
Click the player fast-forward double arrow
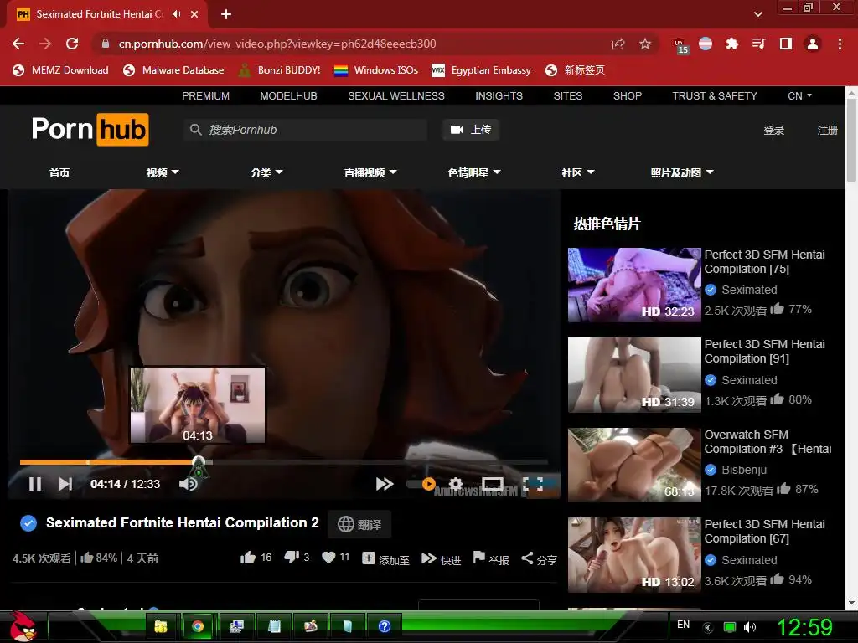384,484
